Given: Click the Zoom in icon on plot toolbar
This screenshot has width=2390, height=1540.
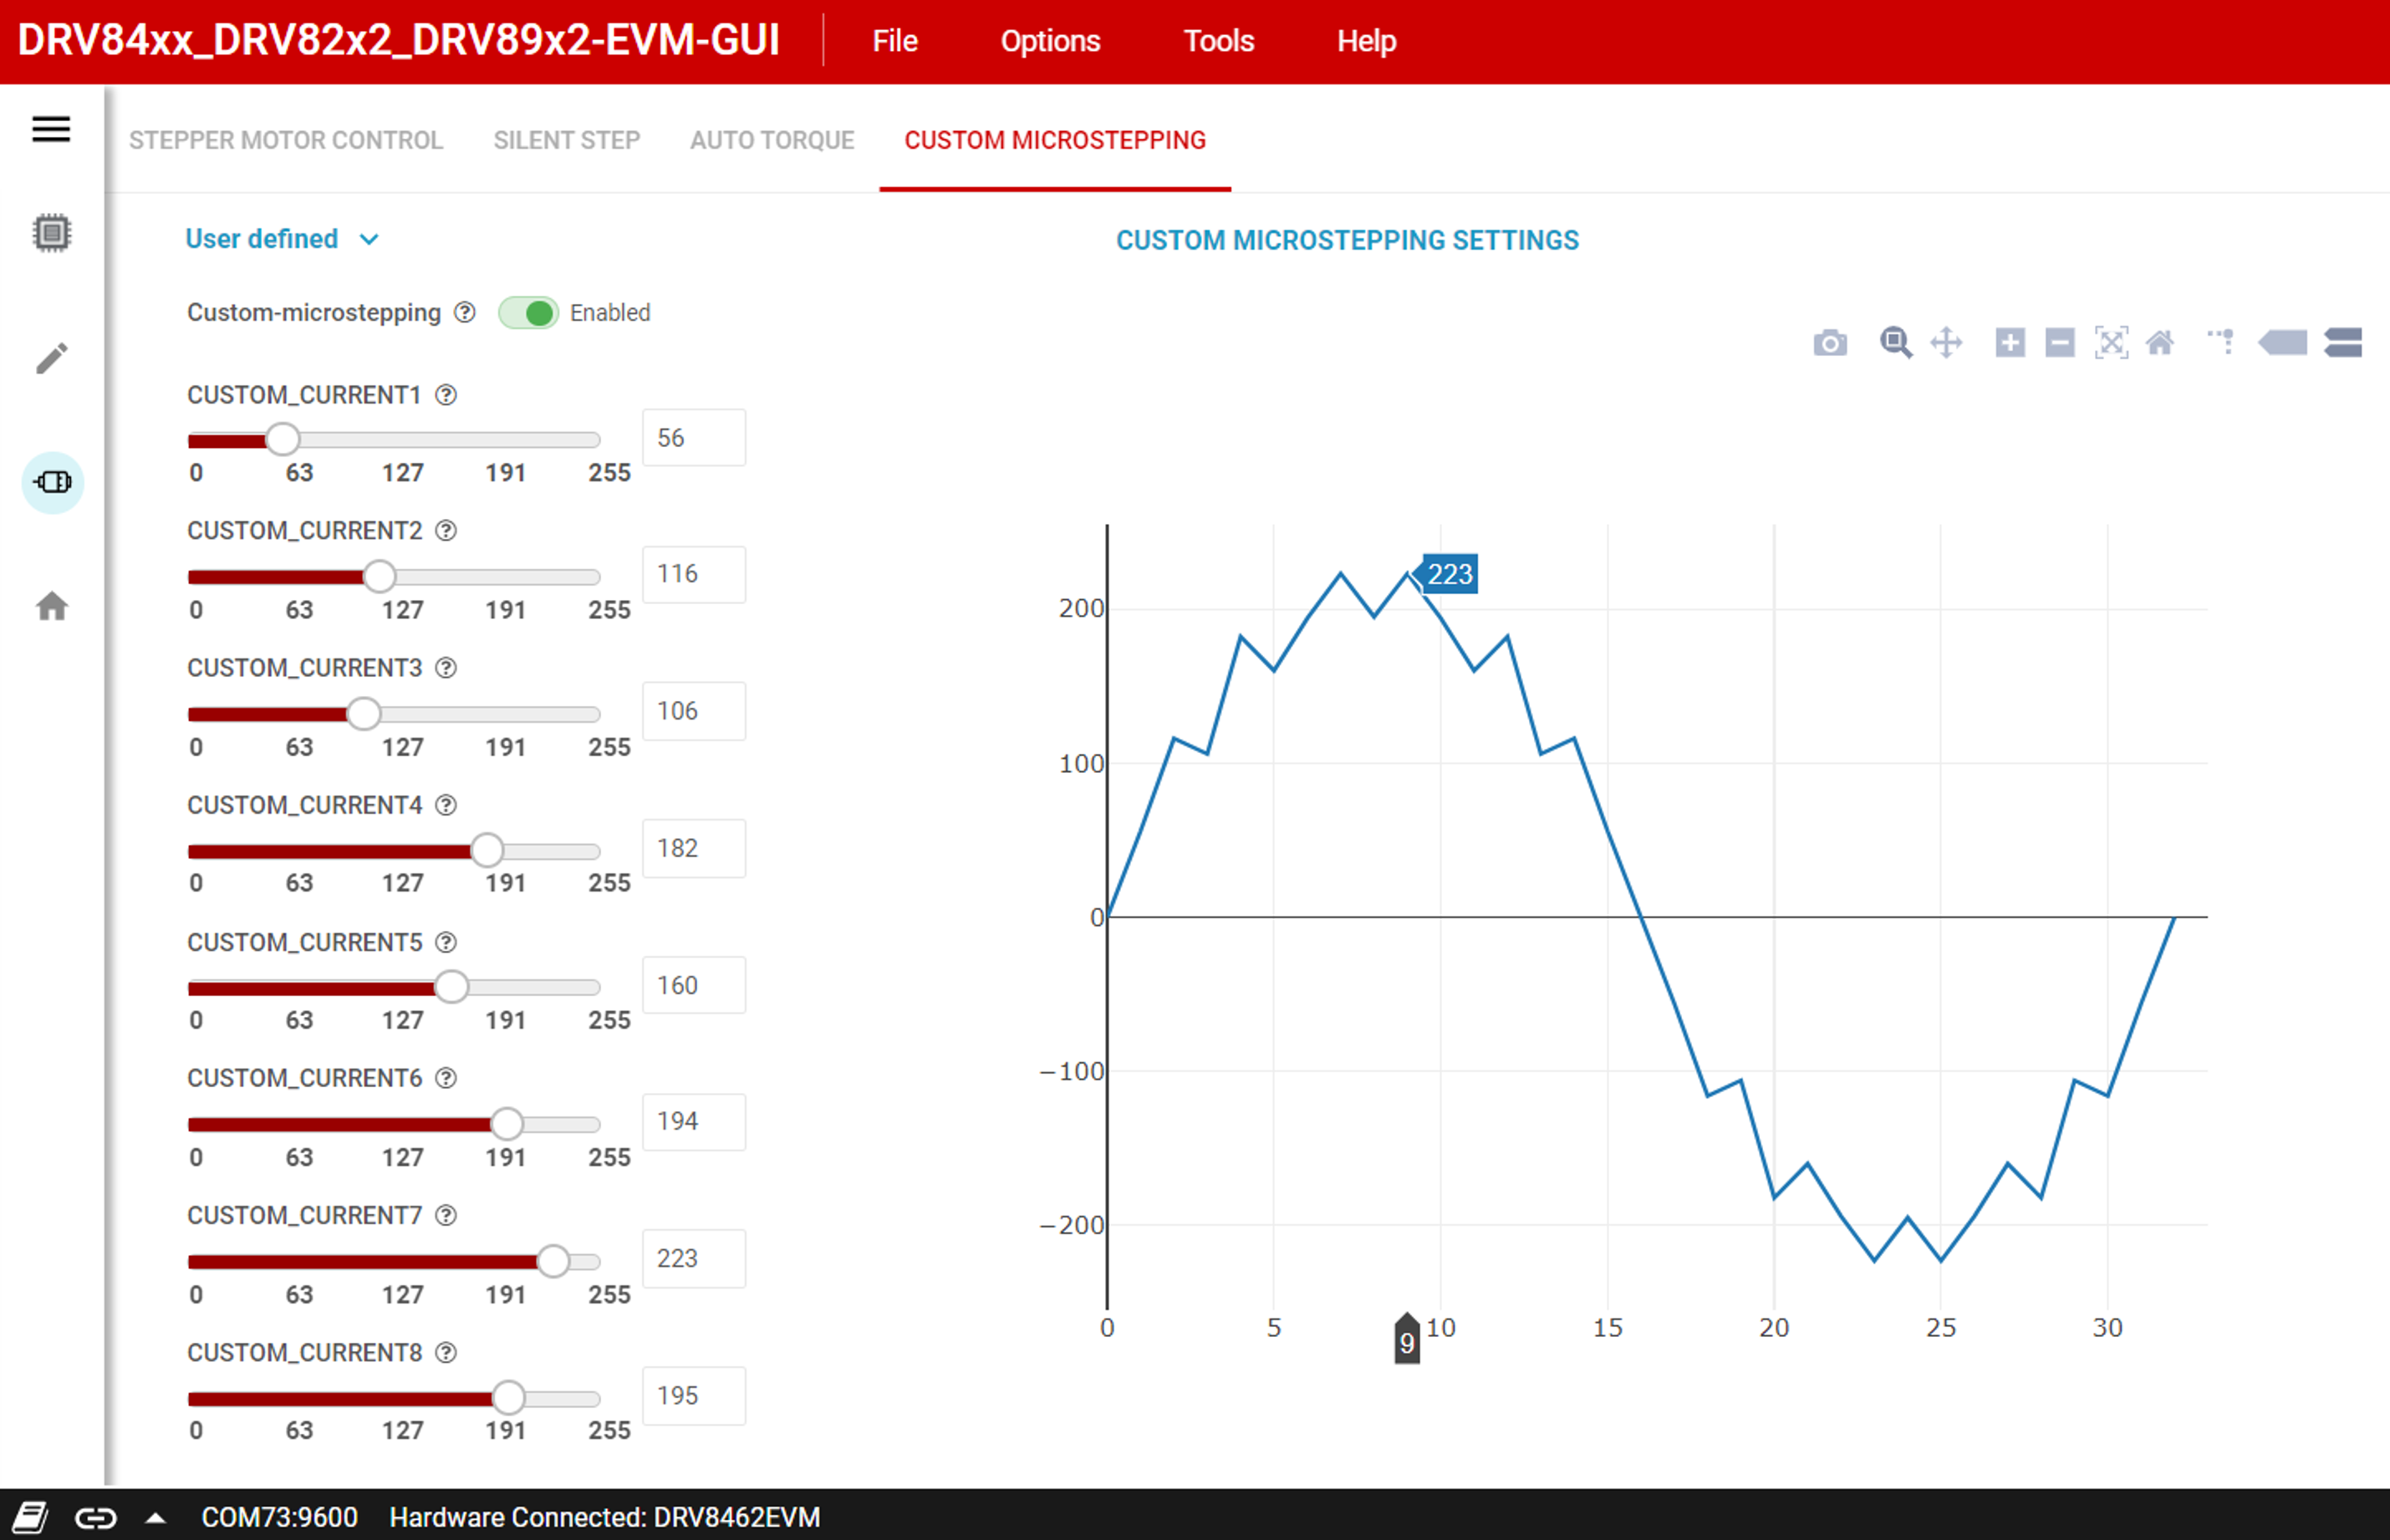Looking at the screenshot, I should 2009,343.
